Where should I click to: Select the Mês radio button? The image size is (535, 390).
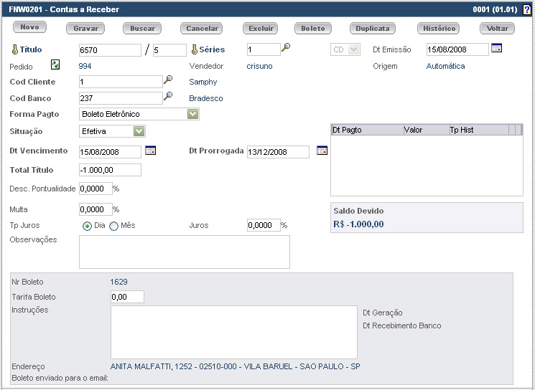113,226
